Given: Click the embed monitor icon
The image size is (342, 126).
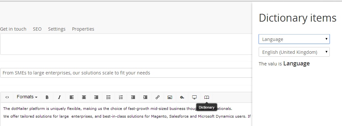Looking at the screenshot, I should pyautogui.click(x=194, y=97).
